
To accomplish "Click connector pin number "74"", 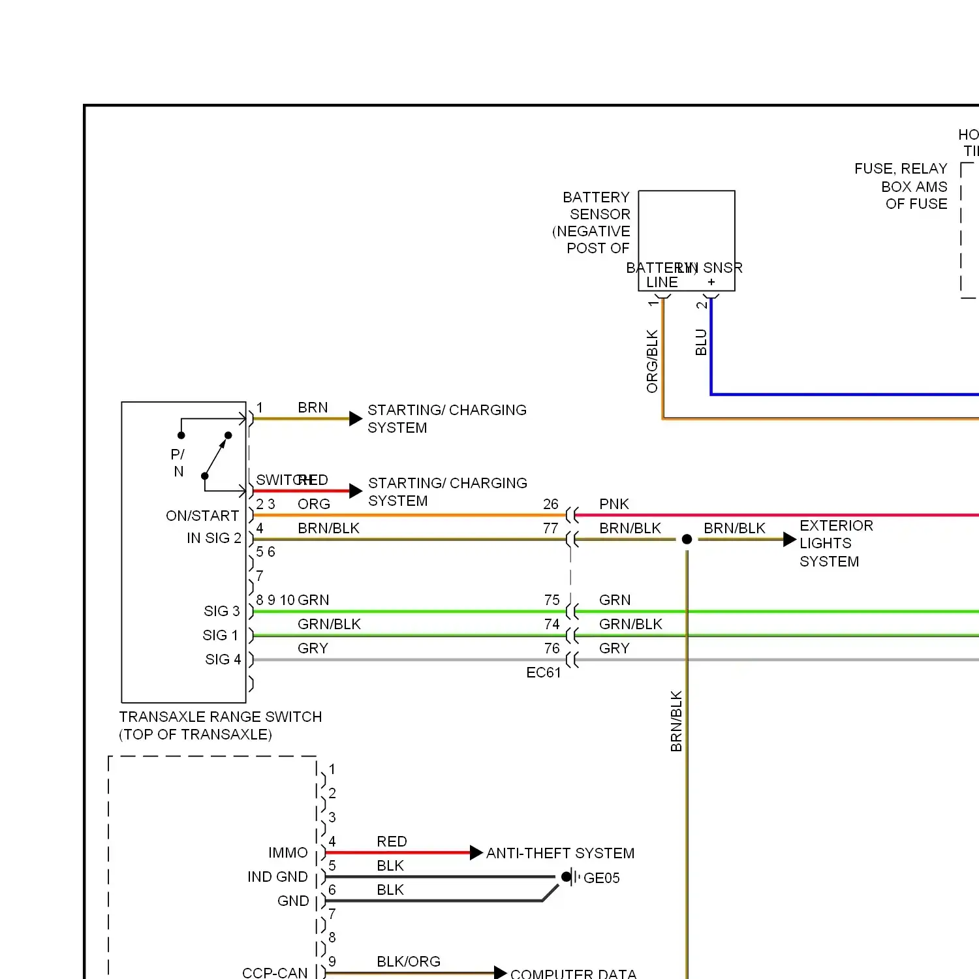I will (x=552, y=624).
